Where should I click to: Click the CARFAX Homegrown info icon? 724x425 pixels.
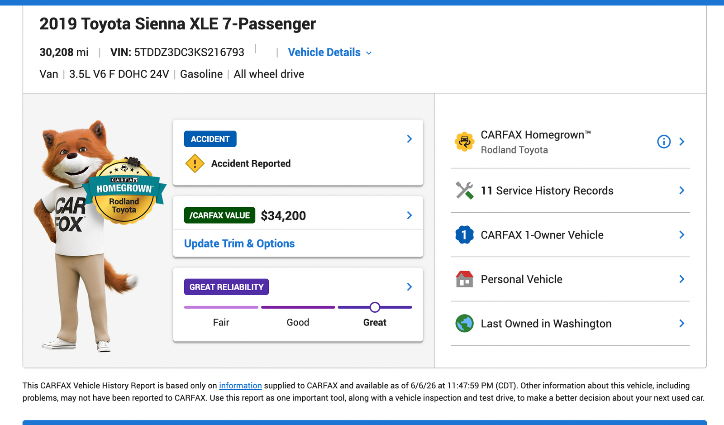coord(663,142)
